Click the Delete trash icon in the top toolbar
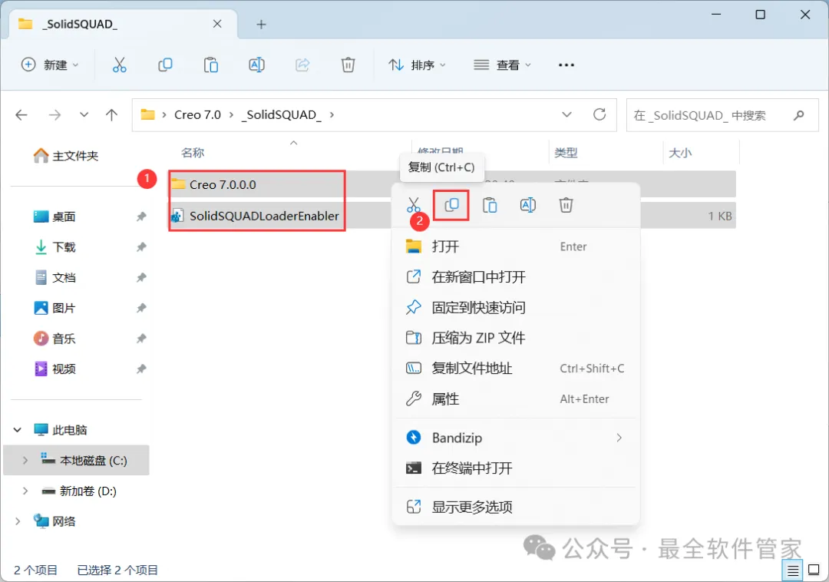829x582 pixels. tap(348, 65)
